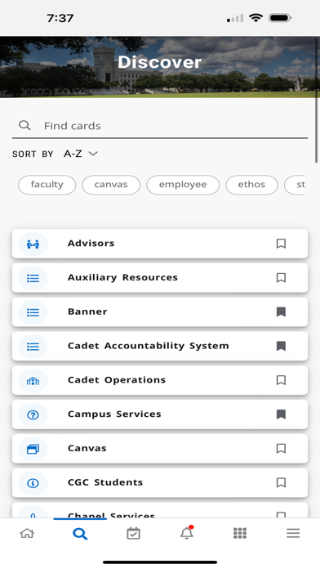Image resolution: width=320 pixels, height=569 pixels.
Task: Unbookmark the Campus Services card
Action: click(x=281, y=414)
